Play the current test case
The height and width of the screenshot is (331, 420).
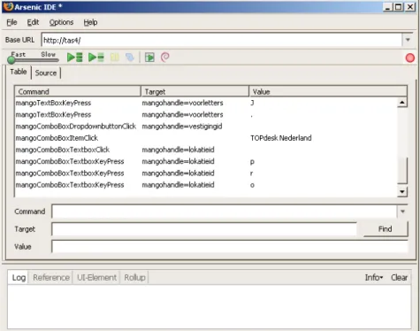[x=96, y=58]
